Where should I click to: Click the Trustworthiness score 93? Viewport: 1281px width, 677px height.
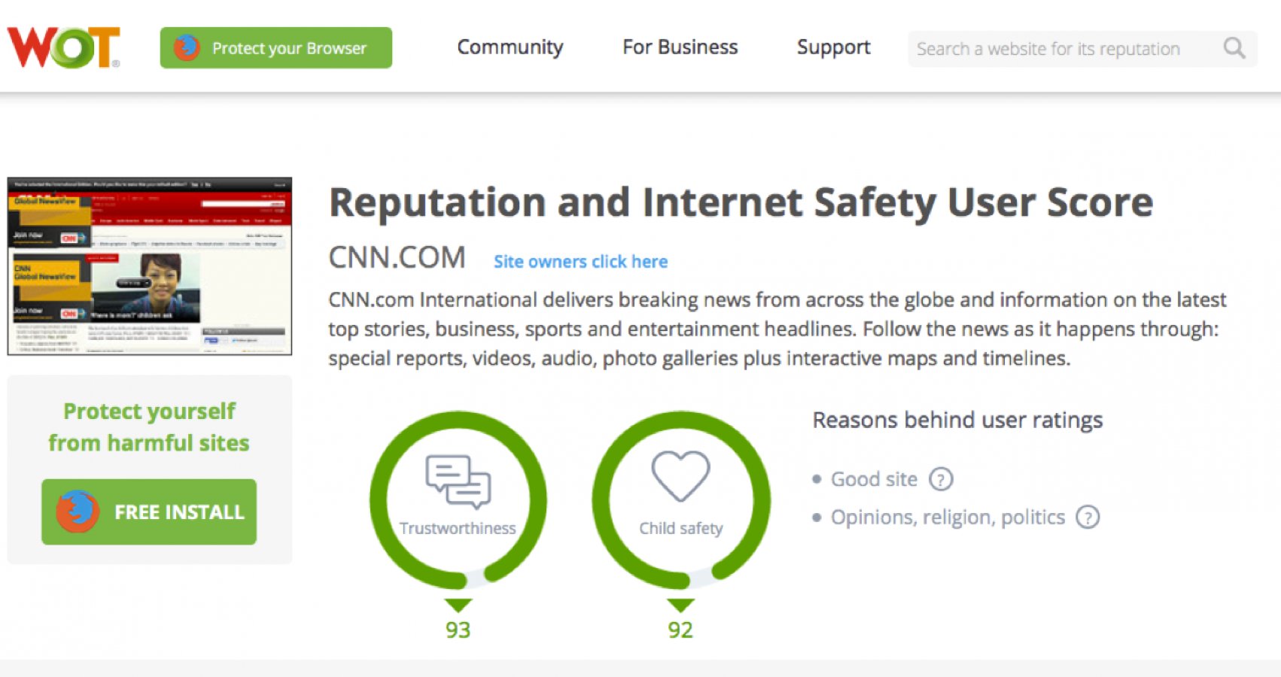point(458,630)
